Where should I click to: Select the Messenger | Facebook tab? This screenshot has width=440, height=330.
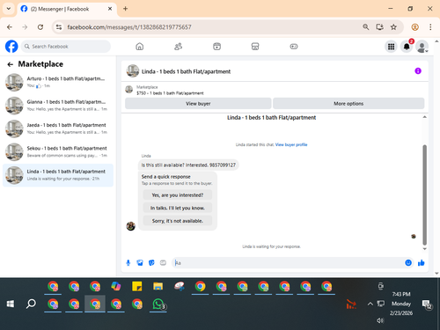[x=67, y=9]
